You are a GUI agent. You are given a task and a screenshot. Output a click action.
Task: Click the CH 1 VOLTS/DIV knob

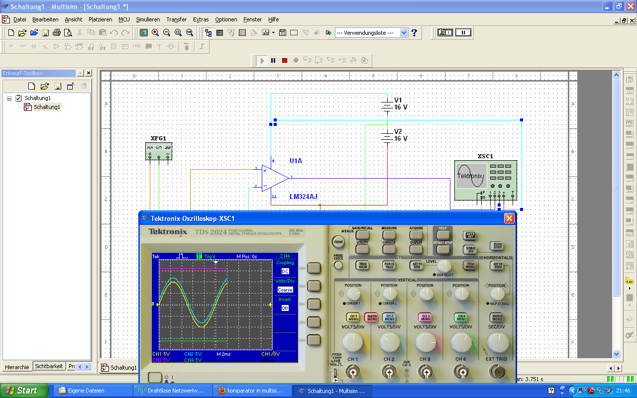click(353, 343)
